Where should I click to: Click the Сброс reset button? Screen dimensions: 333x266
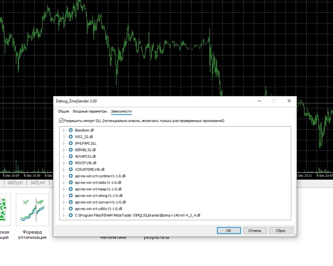pyautogui.click(x=281, y=230)
